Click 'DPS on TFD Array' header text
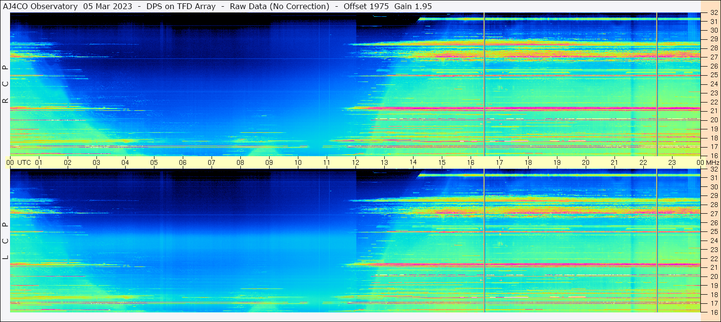Screen dimensions: 721x322 coord(181,7)
